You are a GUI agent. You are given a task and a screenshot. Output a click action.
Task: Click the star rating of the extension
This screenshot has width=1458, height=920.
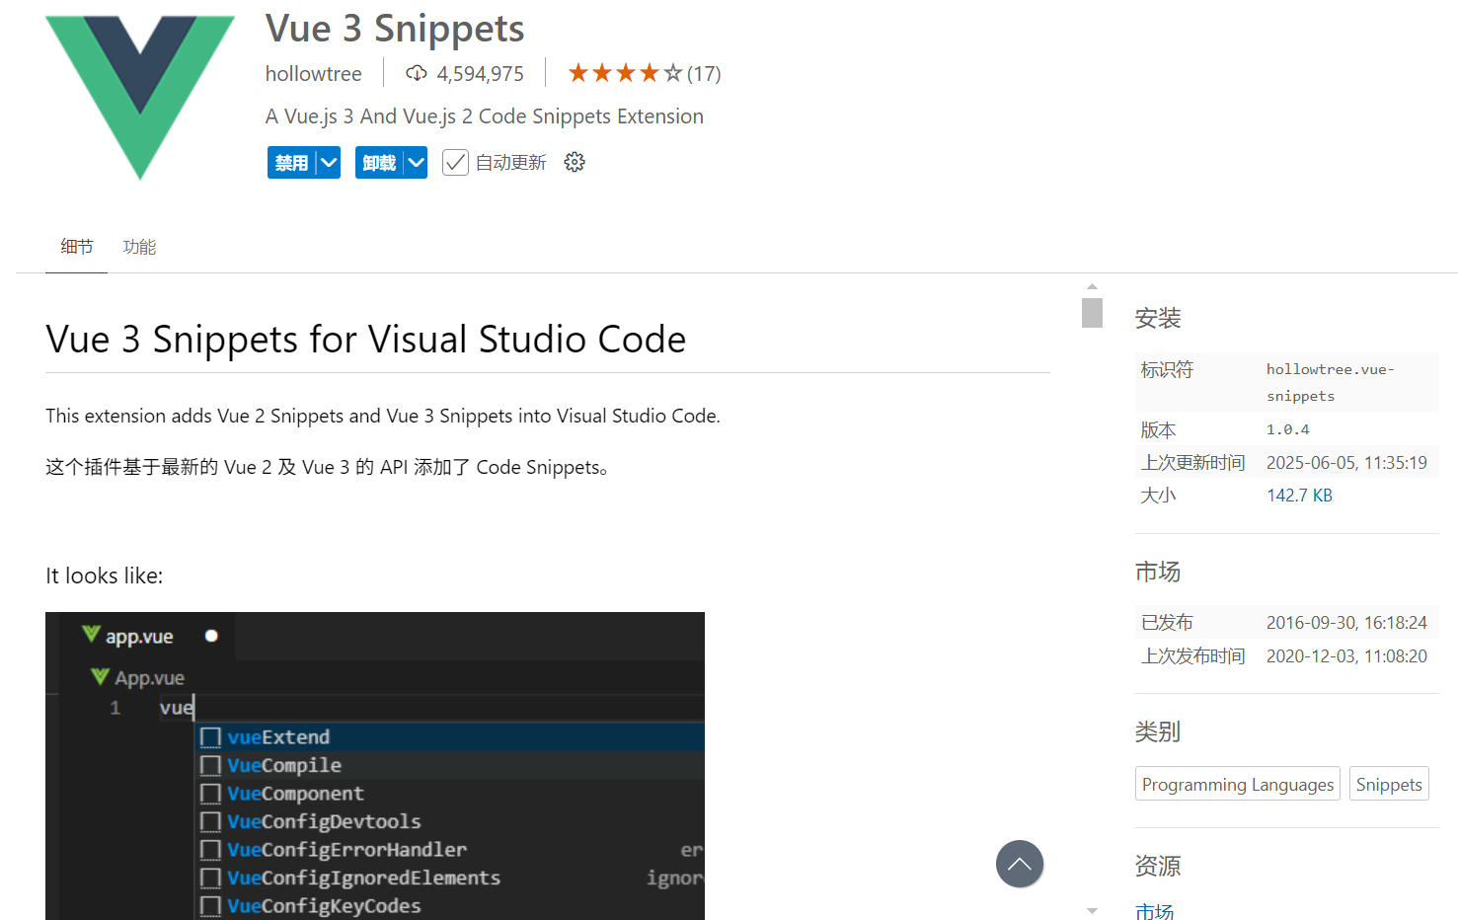[x=625, y=73]
